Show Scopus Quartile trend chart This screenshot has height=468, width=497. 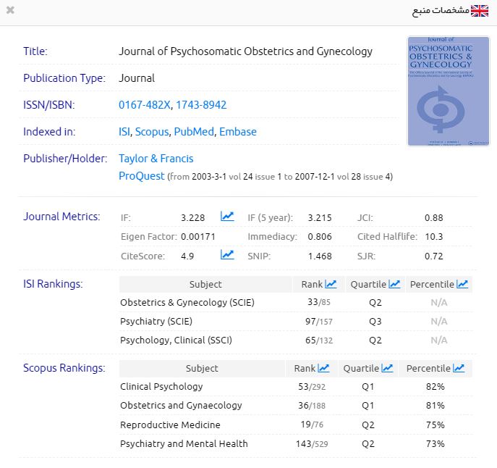click(387, 368)
